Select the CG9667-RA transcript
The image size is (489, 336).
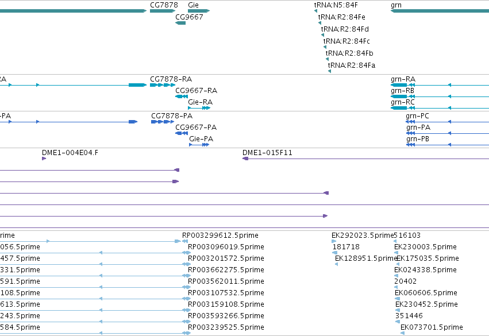pyautogui.click(x=182, y=96)
